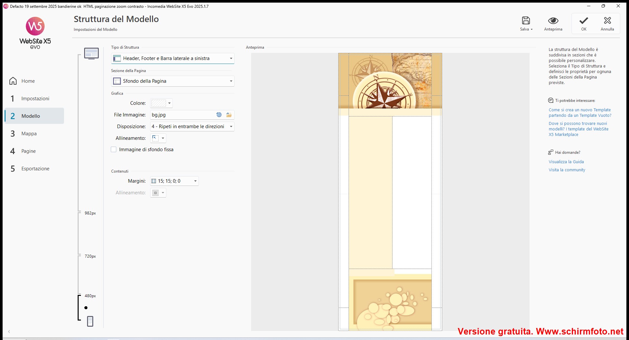Click Visita la community link

point(567,170)
